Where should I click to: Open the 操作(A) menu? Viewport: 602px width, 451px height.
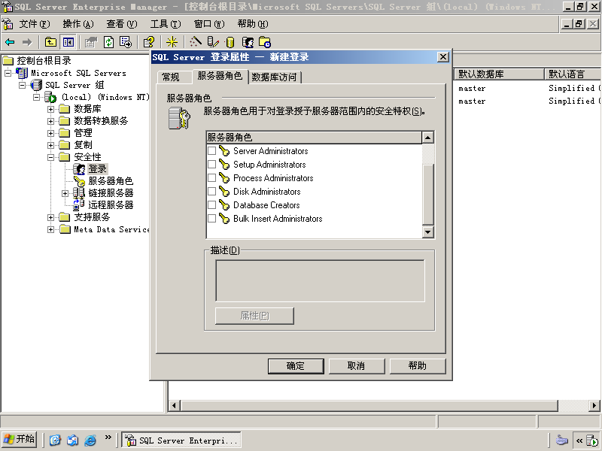[78, 24]
